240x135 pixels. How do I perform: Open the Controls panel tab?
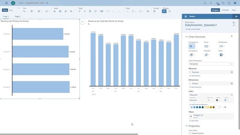[225, 10]
